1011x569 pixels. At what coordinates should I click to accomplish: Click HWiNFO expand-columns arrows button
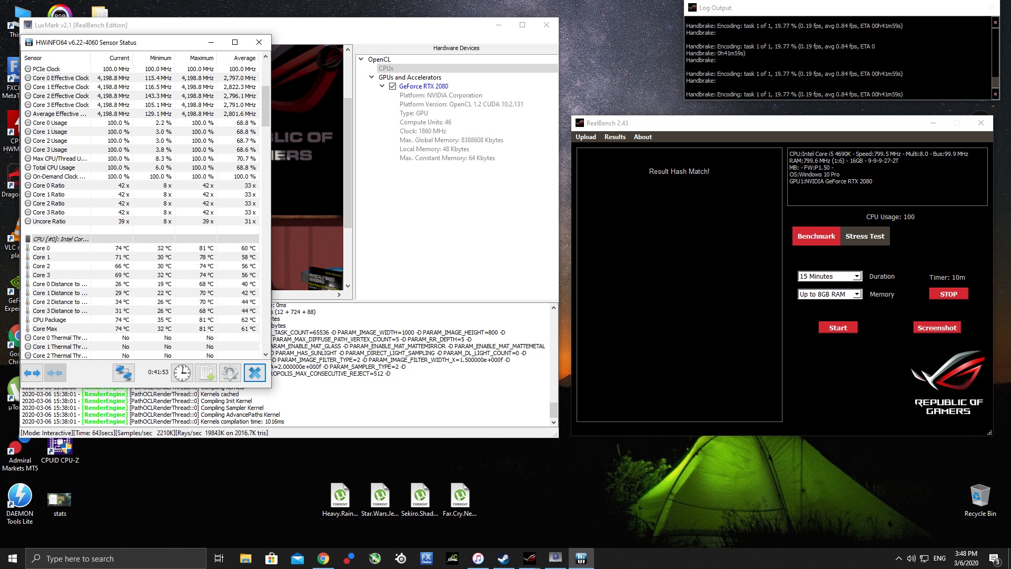[33, 373]
